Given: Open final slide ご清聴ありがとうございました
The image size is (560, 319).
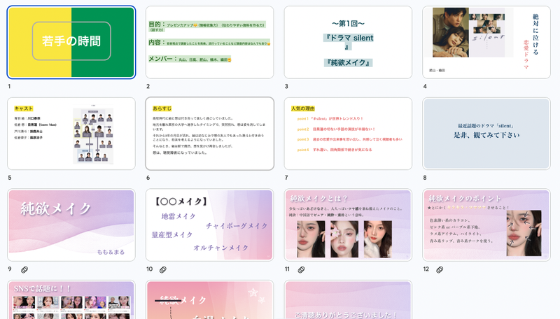Looking at the screenshot, I should (348, 299).
